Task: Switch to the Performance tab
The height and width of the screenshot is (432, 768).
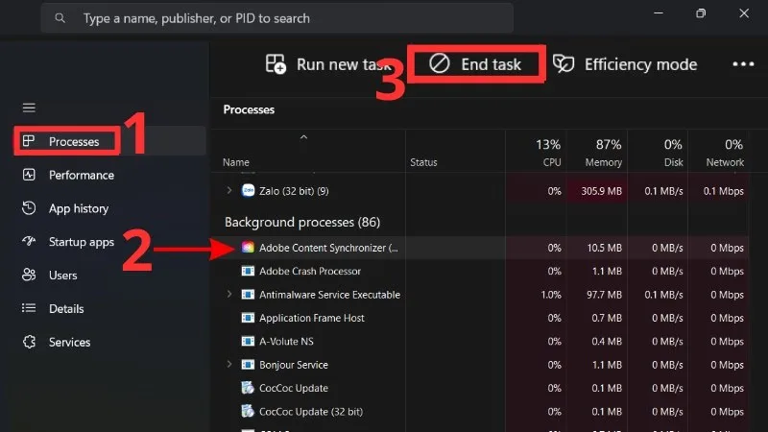Action: coord(82,175)
